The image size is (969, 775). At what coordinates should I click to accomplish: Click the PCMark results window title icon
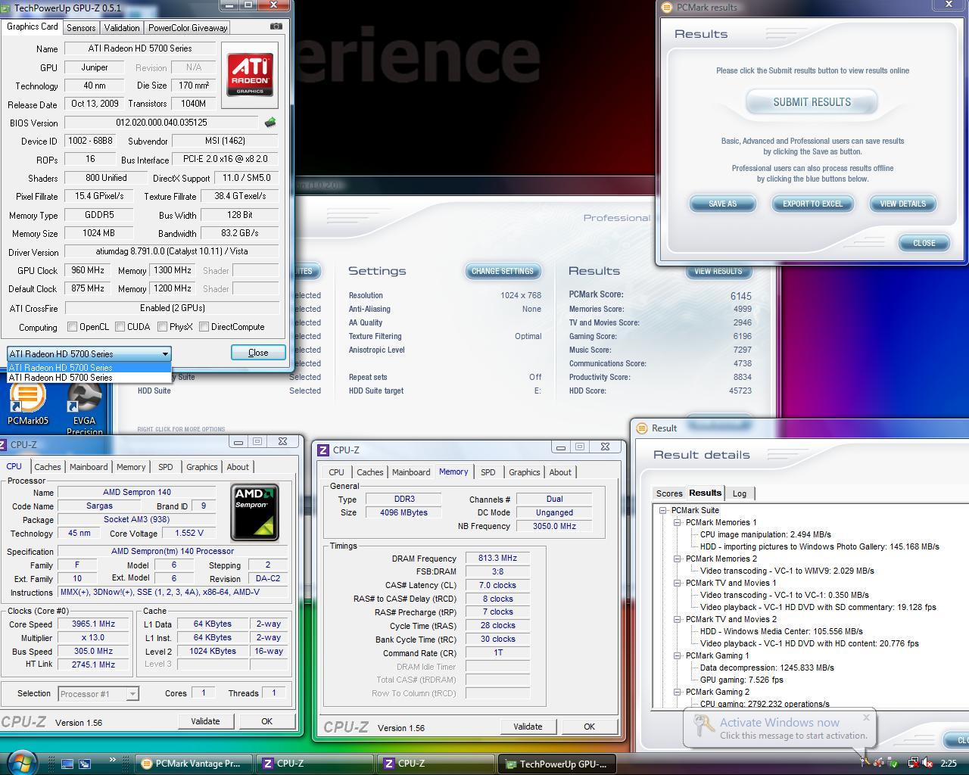click(667, 8)
